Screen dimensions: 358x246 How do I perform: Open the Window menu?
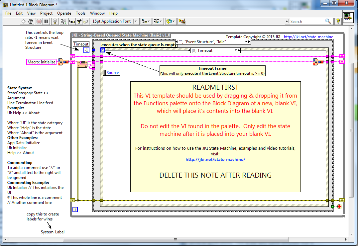[97, 13]
